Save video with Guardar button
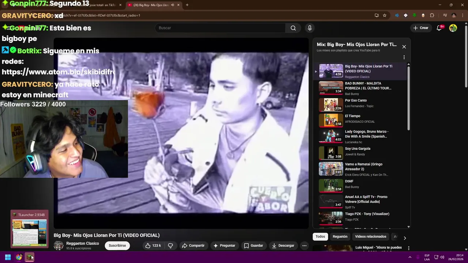The width and height of the screenshot is (468, 263). [253, 245]
